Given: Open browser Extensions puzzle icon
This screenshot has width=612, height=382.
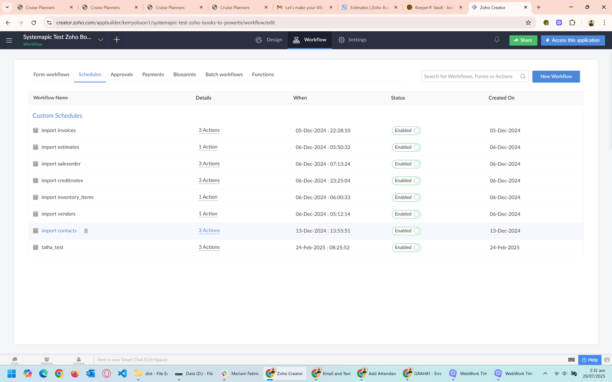Looking at the screenshot, I should tap(572, 23).
